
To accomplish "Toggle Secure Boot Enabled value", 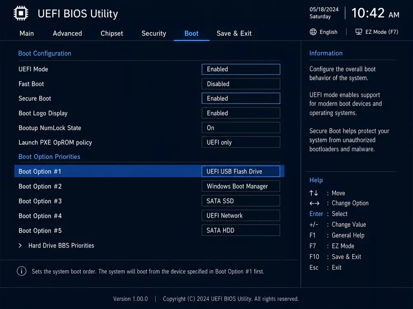I will 241,98.
